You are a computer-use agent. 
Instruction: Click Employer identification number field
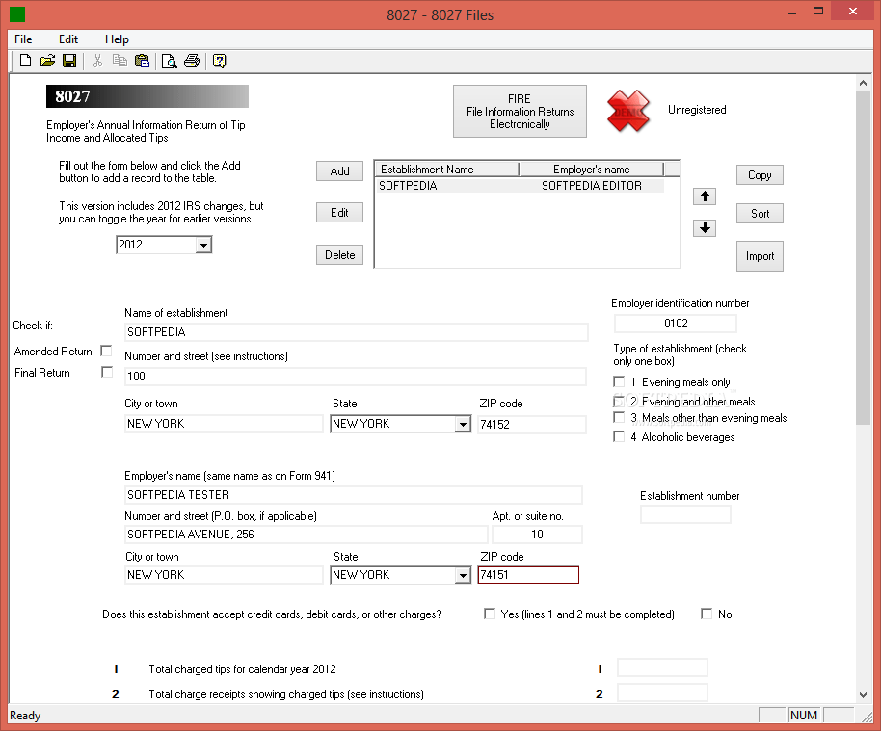(676, 324)
